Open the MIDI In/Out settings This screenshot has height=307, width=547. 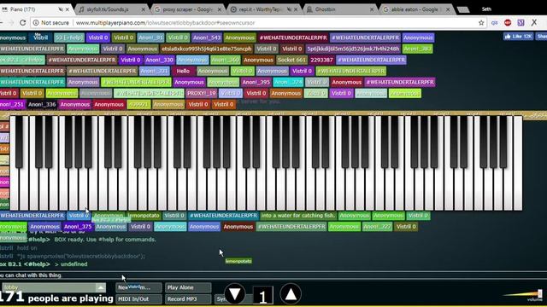(x=138, y=299)
